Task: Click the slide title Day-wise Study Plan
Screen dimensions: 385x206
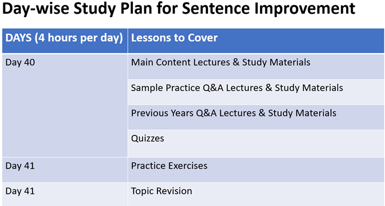Action: tap(178, 9)
